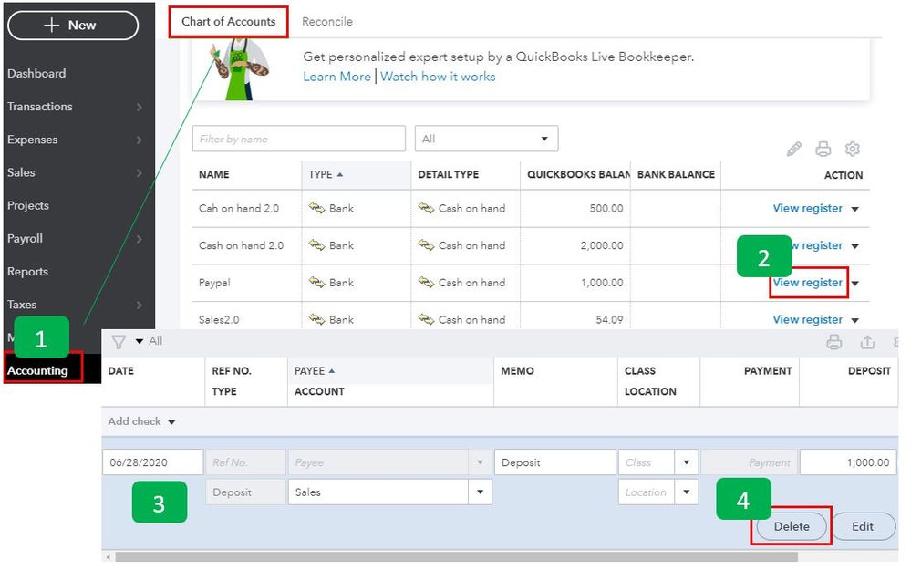Click the Cah on hand 2.0 bank icon
Screen dimensions: 911x570
316,208
